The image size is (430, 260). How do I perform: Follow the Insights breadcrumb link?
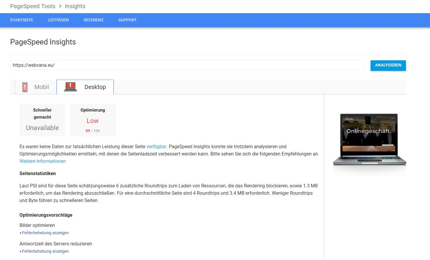pyautogui.click(x=75, y=6)
